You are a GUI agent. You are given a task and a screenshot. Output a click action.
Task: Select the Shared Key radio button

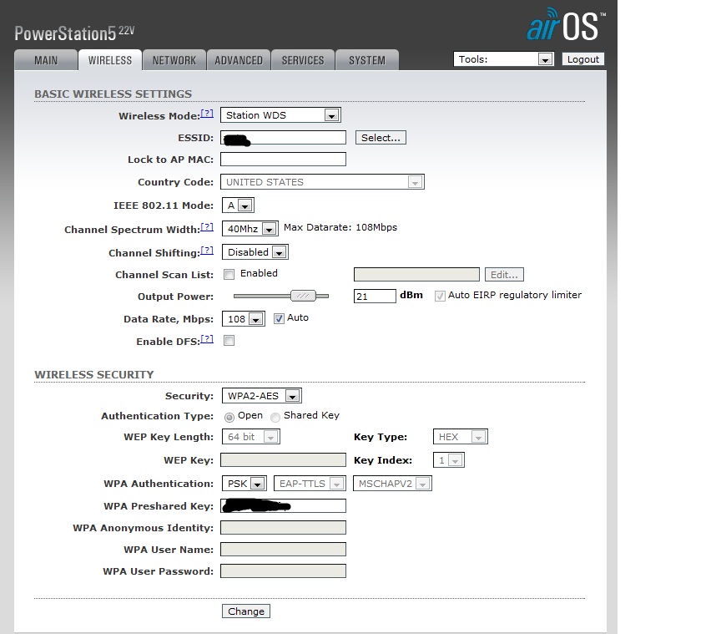click(x=275, y=417)
